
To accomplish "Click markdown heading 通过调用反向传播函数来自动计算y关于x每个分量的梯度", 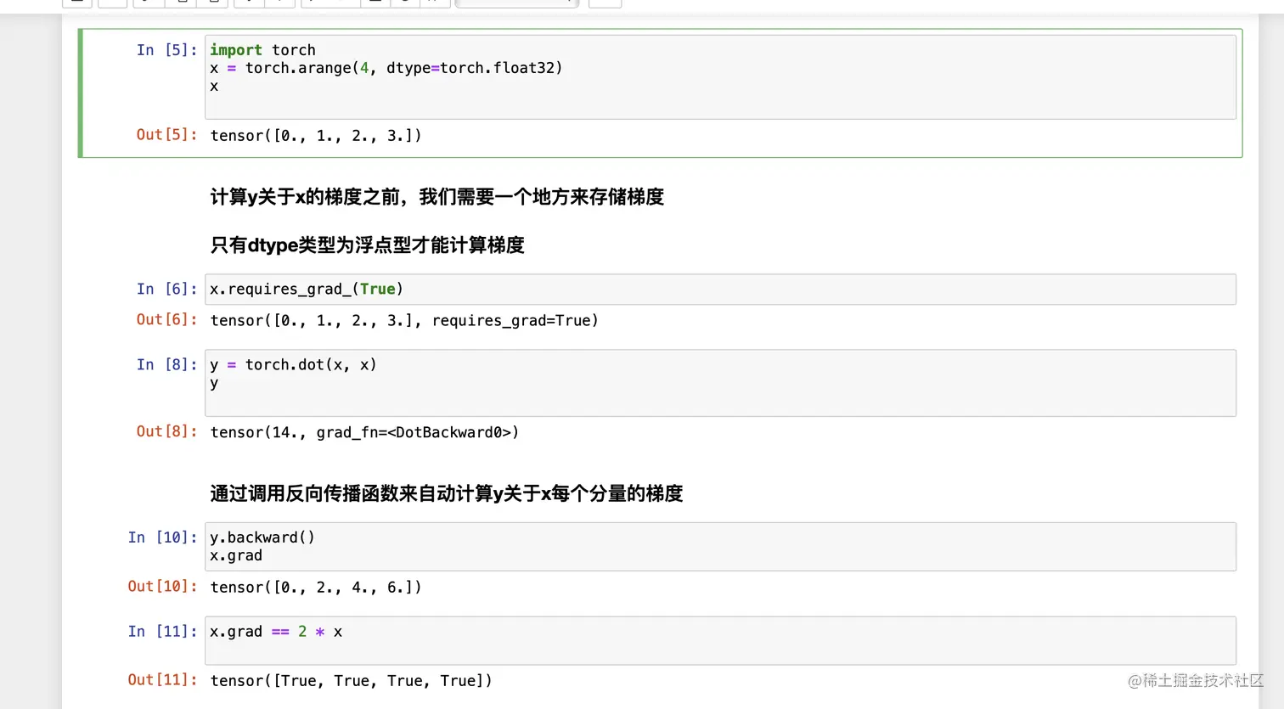I will (447, 494).
